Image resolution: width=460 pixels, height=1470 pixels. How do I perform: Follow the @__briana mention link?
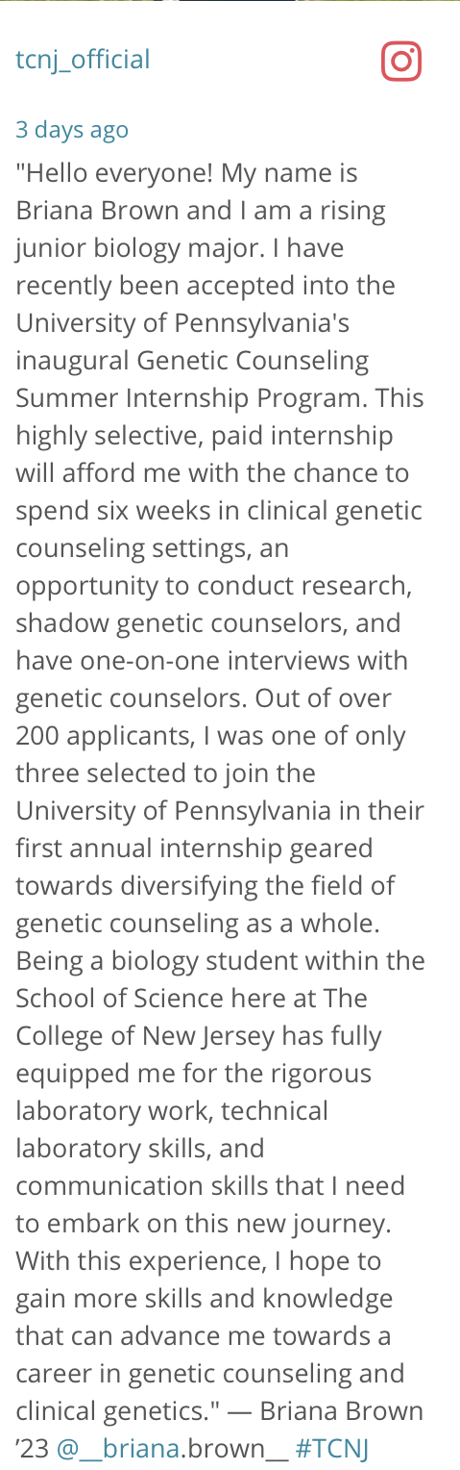click(x=114, y=1448)
